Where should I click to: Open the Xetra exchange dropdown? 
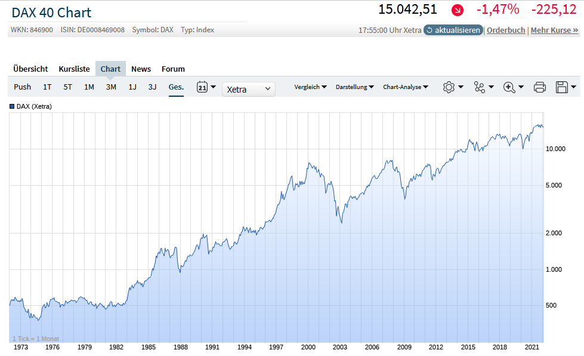248,89
